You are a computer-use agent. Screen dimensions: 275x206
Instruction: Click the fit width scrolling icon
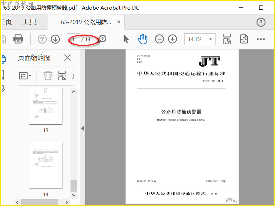tap(227, 39)
